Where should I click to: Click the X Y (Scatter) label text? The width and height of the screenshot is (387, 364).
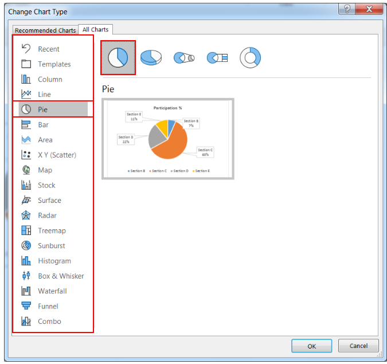(x=57, y=155)
